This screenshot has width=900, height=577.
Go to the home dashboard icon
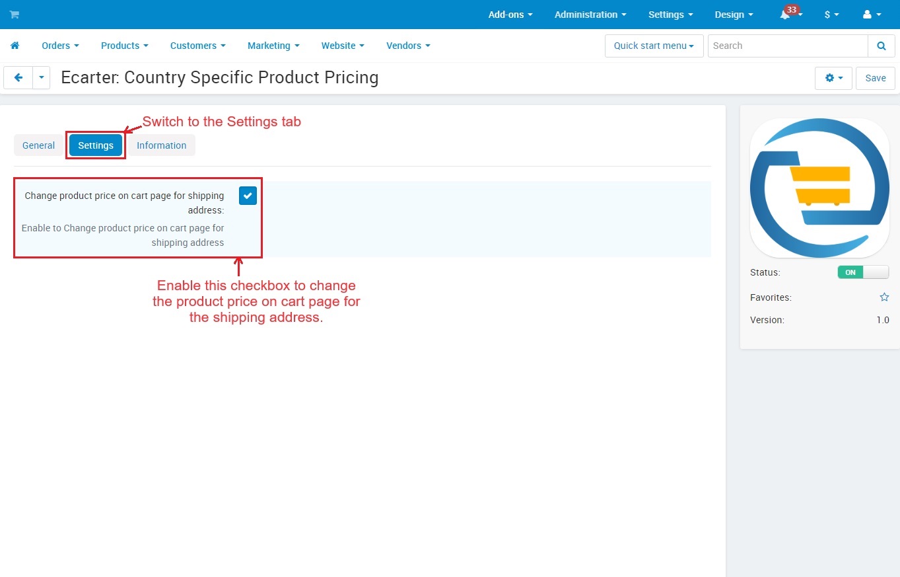pyautogui.click(x=15, y=46)
